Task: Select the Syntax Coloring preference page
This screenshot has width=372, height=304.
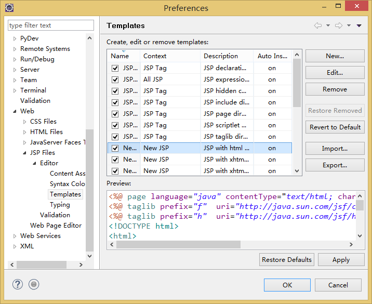Action: tap(68, 184)
